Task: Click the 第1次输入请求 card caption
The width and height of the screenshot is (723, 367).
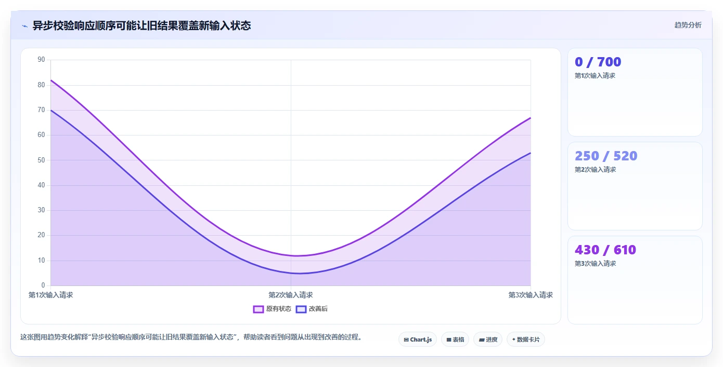Action: 595,76
